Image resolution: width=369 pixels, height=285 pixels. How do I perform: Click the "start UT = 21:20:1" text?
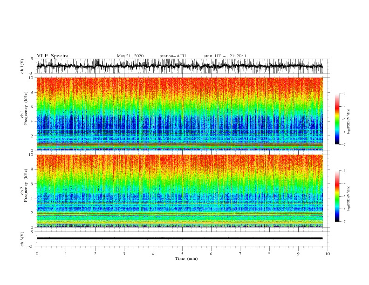(225, 56)
